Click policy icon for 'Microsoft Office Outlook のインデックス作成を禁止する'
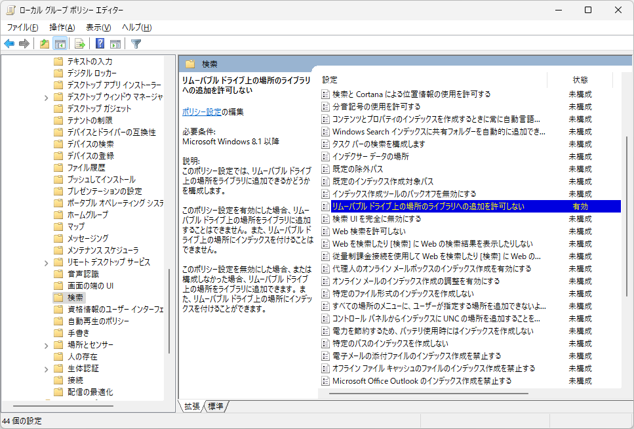The width and height of the screenshot is (634, 429). click(x=325, y=381)
